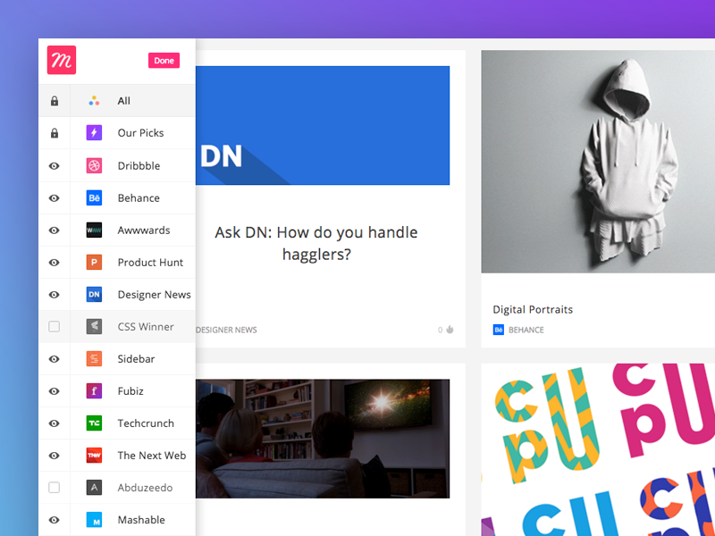This screenshot has height=536, width=715.
Task: Click the red The Next Web icon
Action: 94,456
